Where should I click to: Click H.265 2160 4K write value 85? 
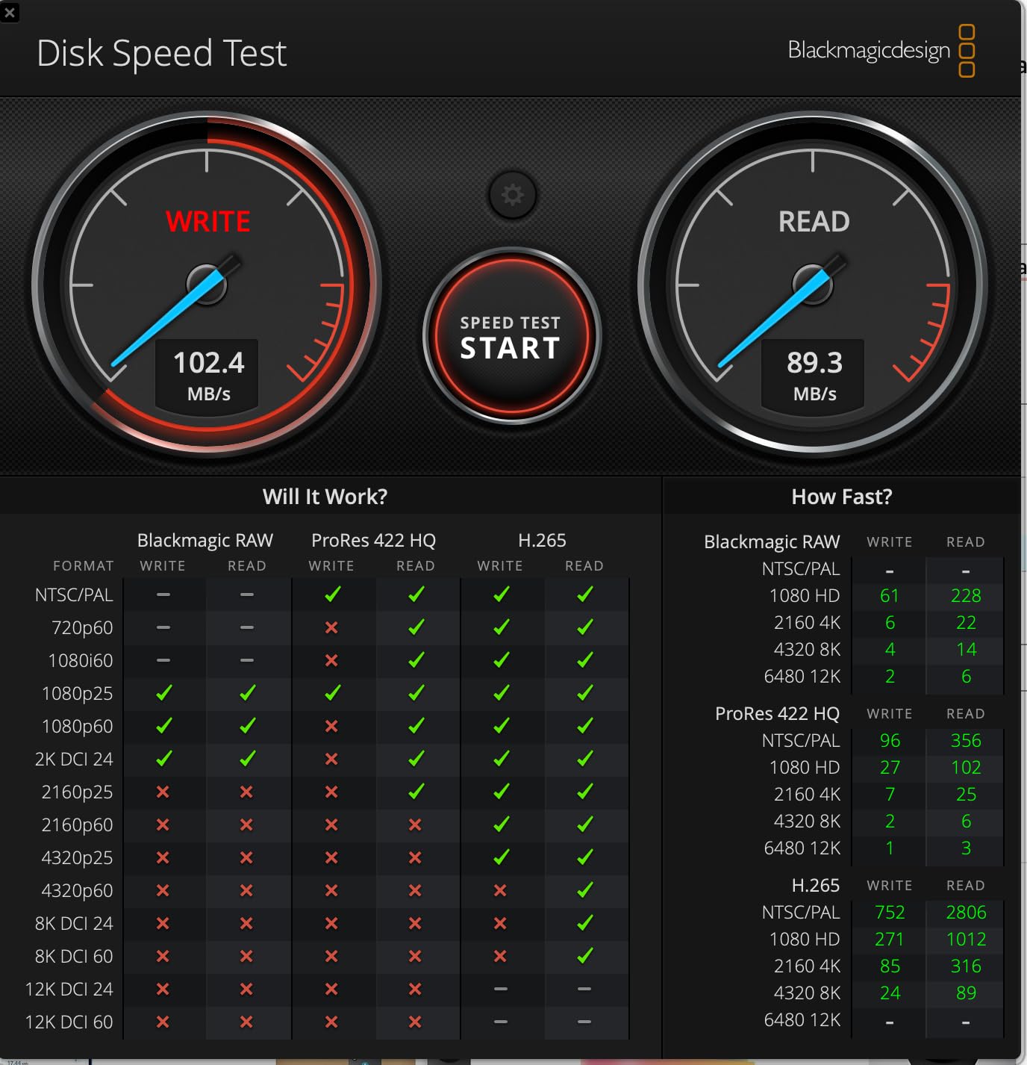tap(890, 966)
